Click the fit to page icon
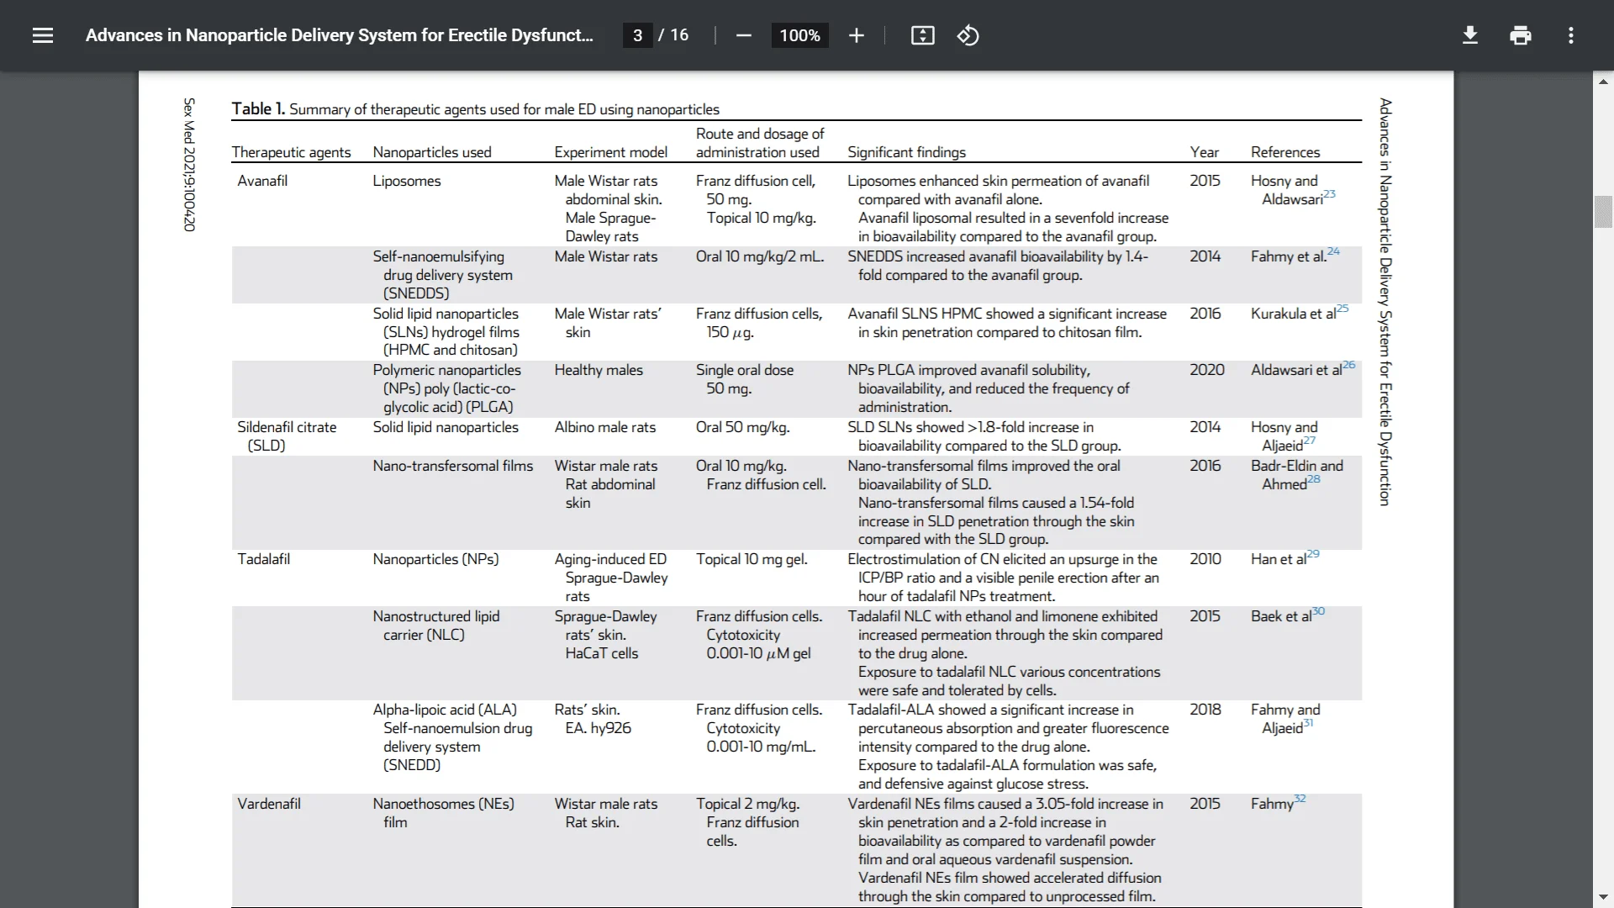This screenshot has height=908, width=1614. [x=922, y=35]
